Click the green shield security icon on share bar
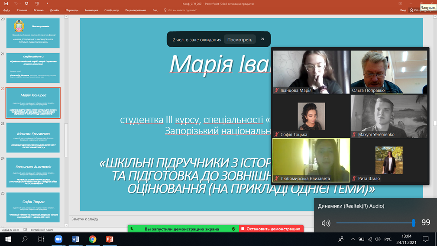Viewport: 437px width, 246px height. coord(233,229)
